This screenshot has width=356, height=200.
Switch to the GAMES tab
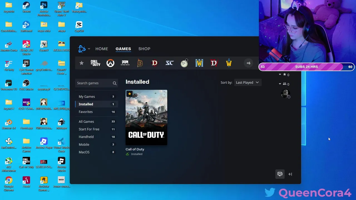(x=123, y=49)
